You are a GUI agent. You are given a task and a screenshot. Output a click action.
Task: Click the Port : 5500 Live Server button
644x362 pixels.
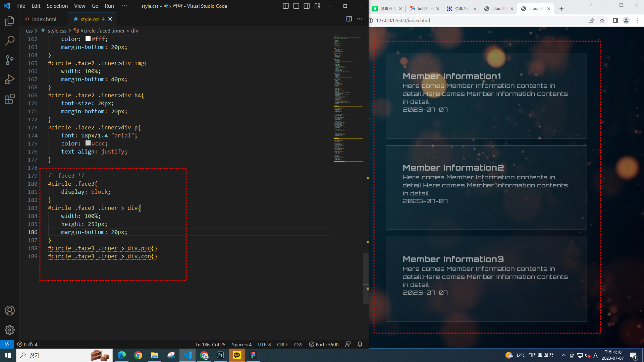tap(324, 345)
